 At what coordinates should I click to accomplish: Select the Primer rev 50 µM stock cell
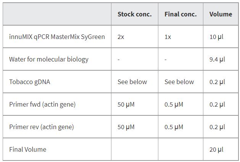(x=126, y=127)
